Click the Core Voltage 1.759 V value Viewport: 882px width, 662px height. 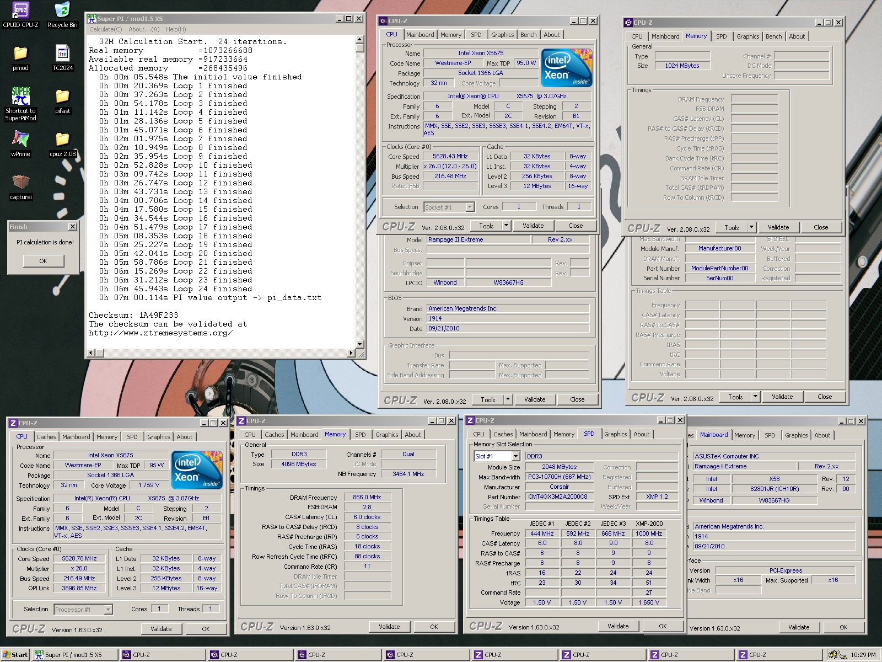click(x=149, y=485)
